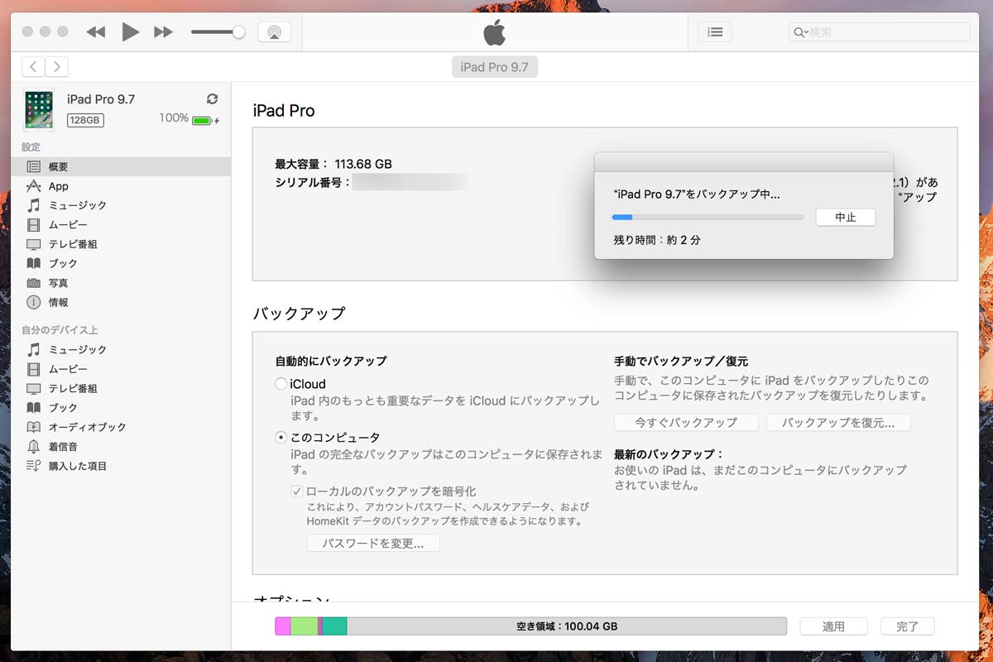Click the fast-forward button
Image resolution: width=993 pixels, height=662 pixels.
[x=164, y=32]
